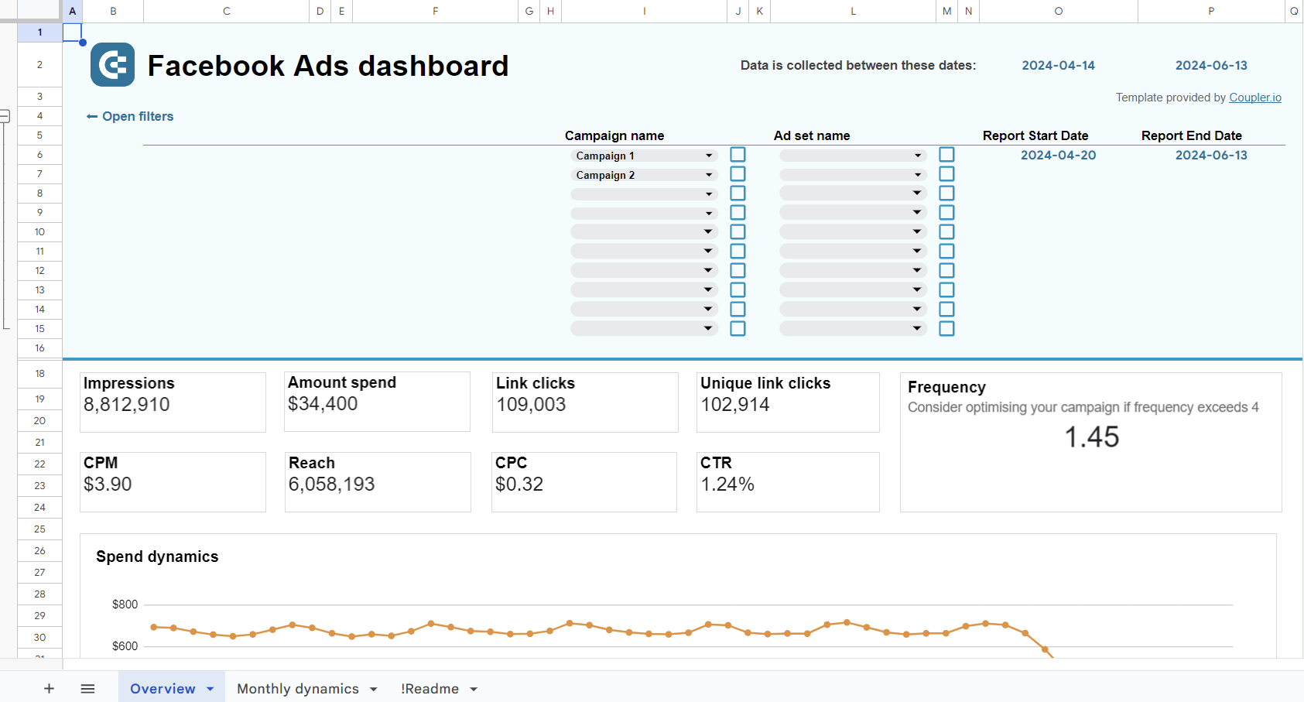Toggle the first Ad set name checkbox
Image resolution: width=1304 pixels, height=702 pixels.
(x=946, y=154)
